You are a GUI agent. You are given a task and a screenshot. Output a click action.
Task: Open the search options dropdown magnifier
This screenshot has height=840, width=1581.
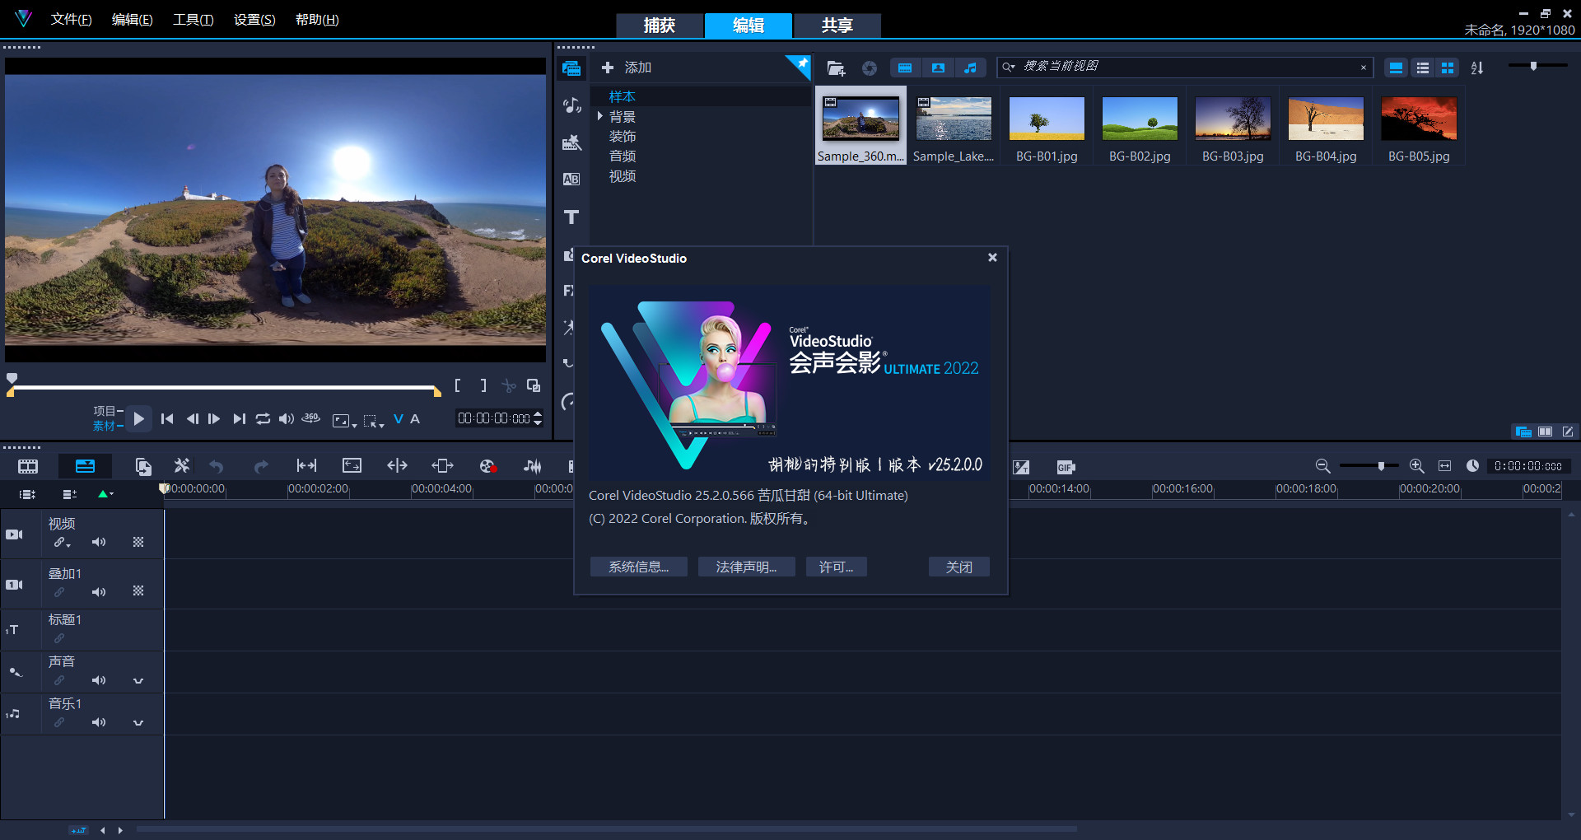1009,68
